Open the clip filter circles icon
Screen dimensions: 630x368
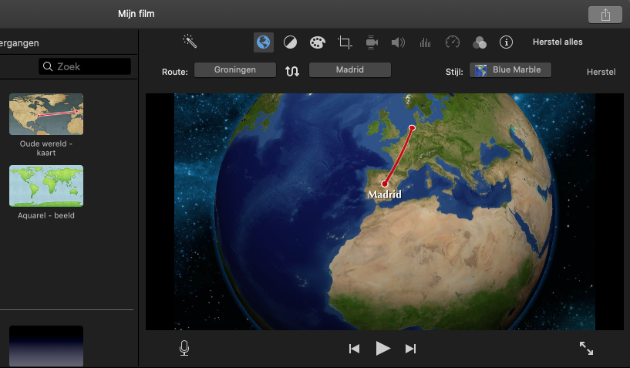pyautogui.click(x=480, y=42)
